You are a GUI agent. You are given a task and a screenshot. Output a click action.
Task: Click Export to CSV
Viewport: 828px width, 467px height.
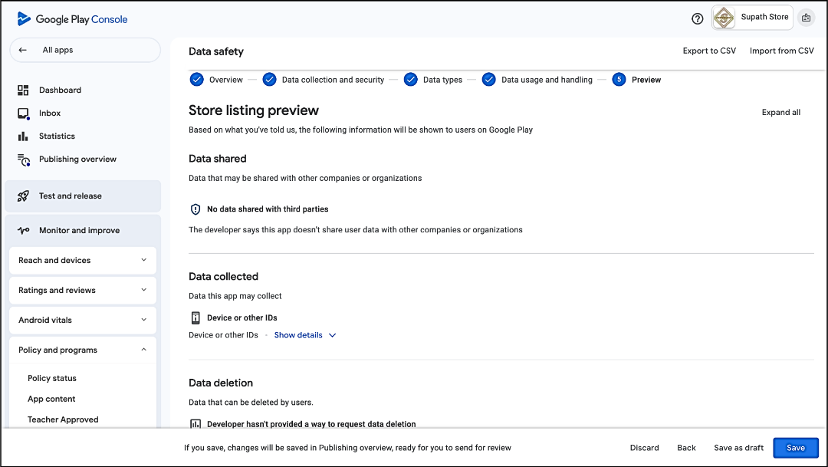(x=708, y=51)
